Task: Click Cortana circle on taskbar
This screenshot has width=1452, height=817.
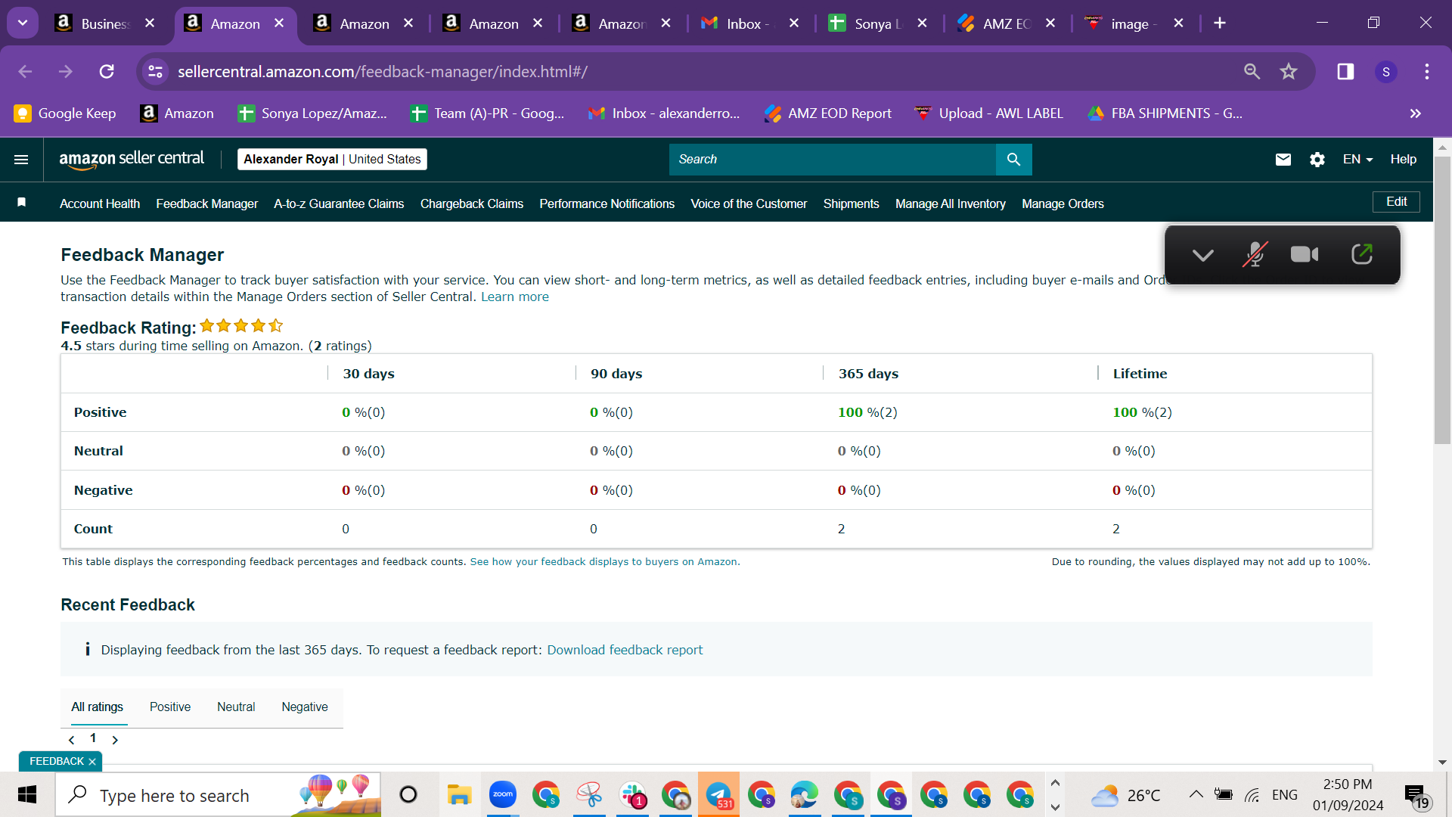Action: point(408,795)
